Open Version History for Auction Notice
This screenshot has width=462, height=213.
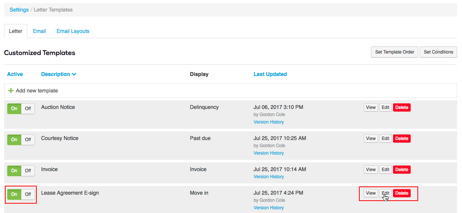point(269,122)
